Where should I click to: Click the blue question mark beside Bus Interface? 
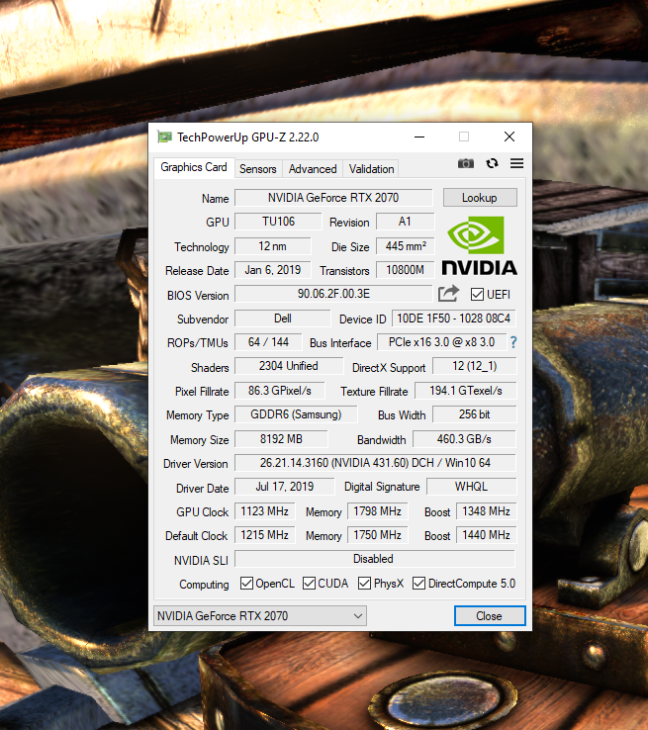coord(513,342)
